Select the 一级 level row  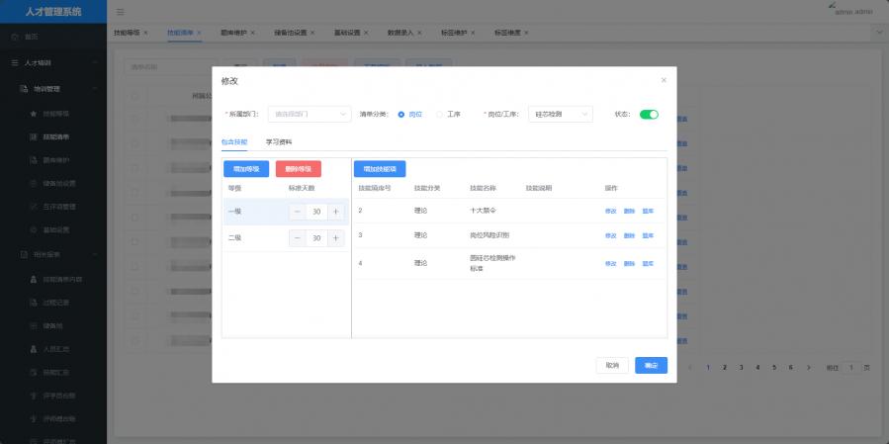[x=287, y=212]
